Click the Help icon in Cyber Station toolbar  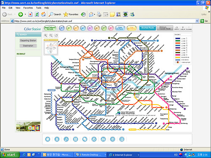183,28
